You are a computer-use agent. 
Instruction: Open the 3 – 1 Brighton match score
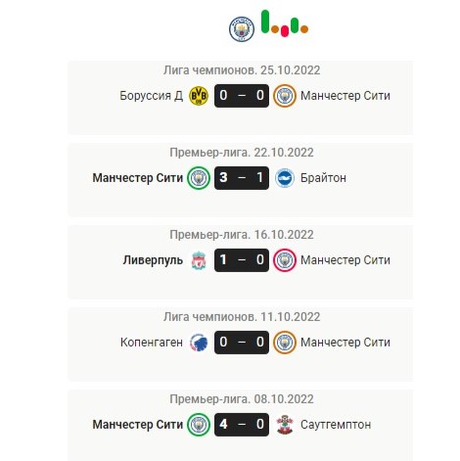242,178
